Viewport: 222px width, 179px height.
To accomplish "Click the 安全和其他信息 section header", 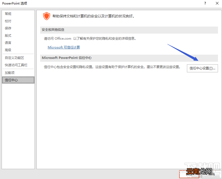I will 129,30.
